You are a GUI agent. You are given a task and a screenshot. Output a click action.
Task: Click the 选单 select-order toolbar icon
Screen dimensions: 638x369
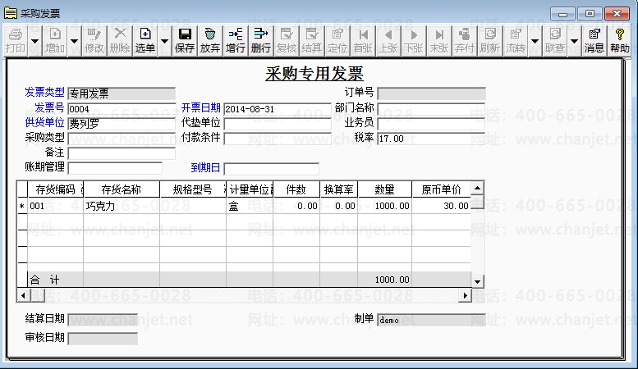coord(145,41)
